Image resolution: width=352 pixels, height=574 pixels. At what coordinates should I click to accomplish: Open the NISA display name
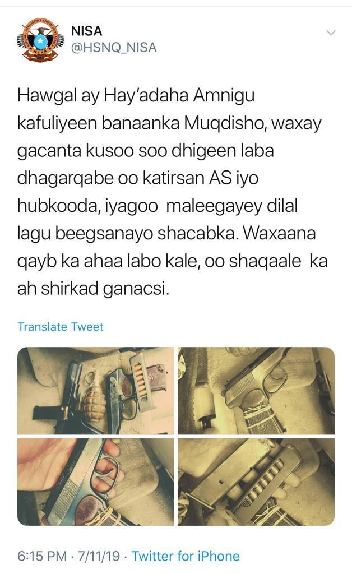click(x=87, y=31)
